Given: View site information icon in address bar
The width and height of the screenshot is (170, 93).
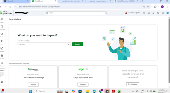Looking at the screenshot, I should coord(16,7).
